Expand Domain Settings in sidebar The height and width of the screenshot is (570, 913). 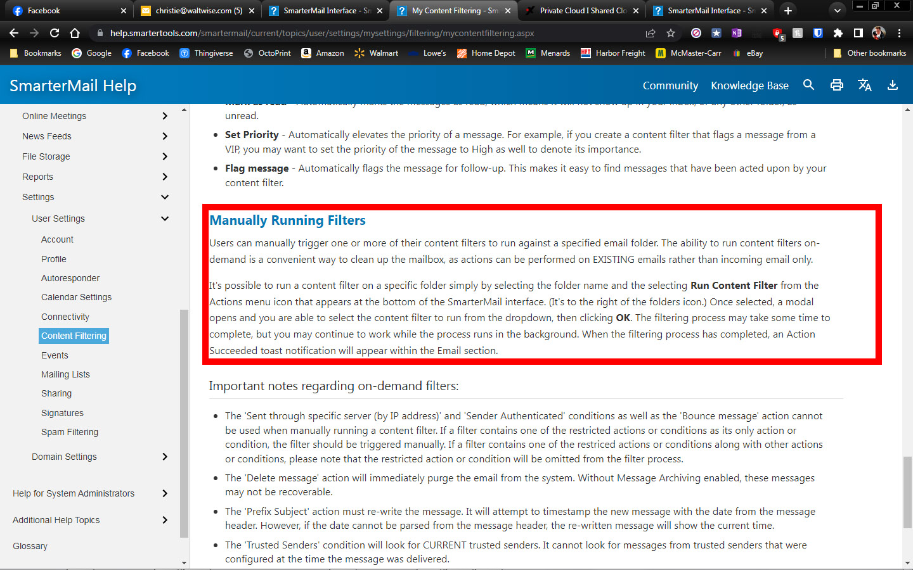pos(165,457)
